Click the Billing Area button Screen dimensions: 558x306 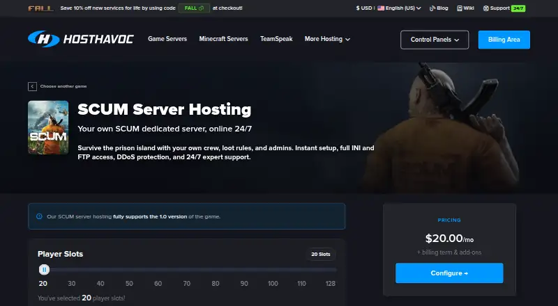click(504, 40)
